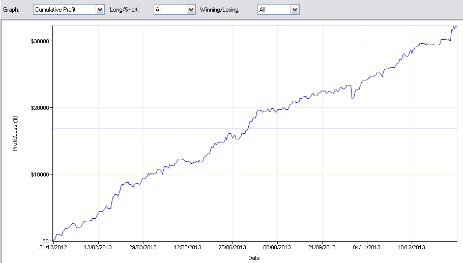
Task: Click the 'Long/Short:' label
Action: [x=124, y=10]
